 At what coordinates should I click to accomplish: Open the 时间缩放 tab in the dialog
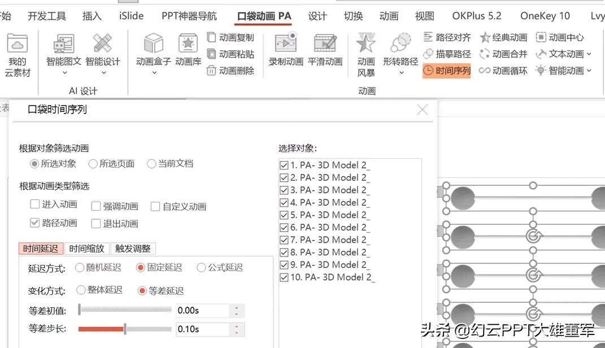coord(86,248)
